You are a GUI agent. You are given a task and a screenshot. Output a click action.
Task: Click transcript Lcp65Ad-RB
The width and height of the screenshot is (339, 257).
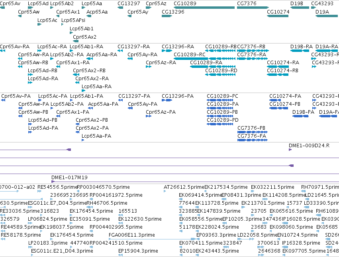(43, 71)
